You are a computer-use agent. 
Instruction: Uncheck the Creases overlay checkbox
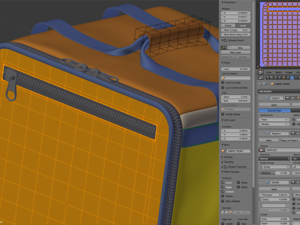tap(222, 191)
